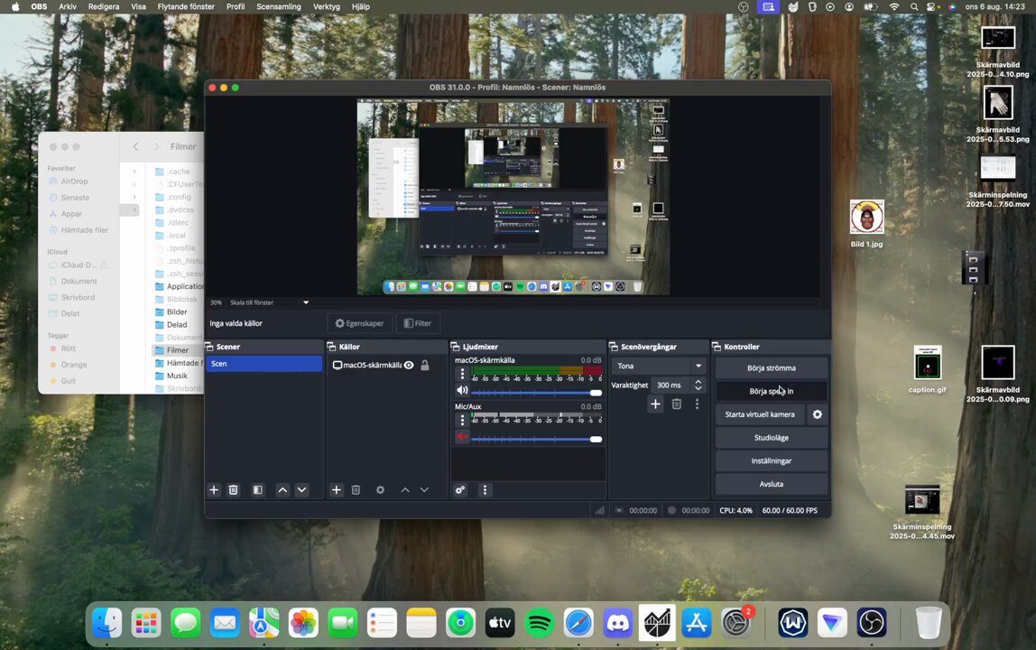Open the Verktyg menu
The image size is (1036, 650).
point(327,6)
